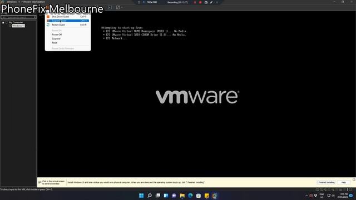The width and height of the screenshot is (356, 200).
Task: Click green Restart Guest arrows icon
Action: click(x=48, y=24)
